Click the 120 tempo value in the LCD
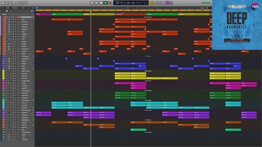 133,3
